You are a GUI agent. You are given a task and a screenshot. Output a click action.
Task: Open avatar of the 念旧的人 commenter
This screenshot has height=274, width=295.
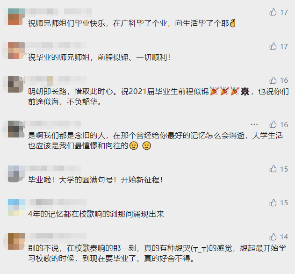(16, 129)
